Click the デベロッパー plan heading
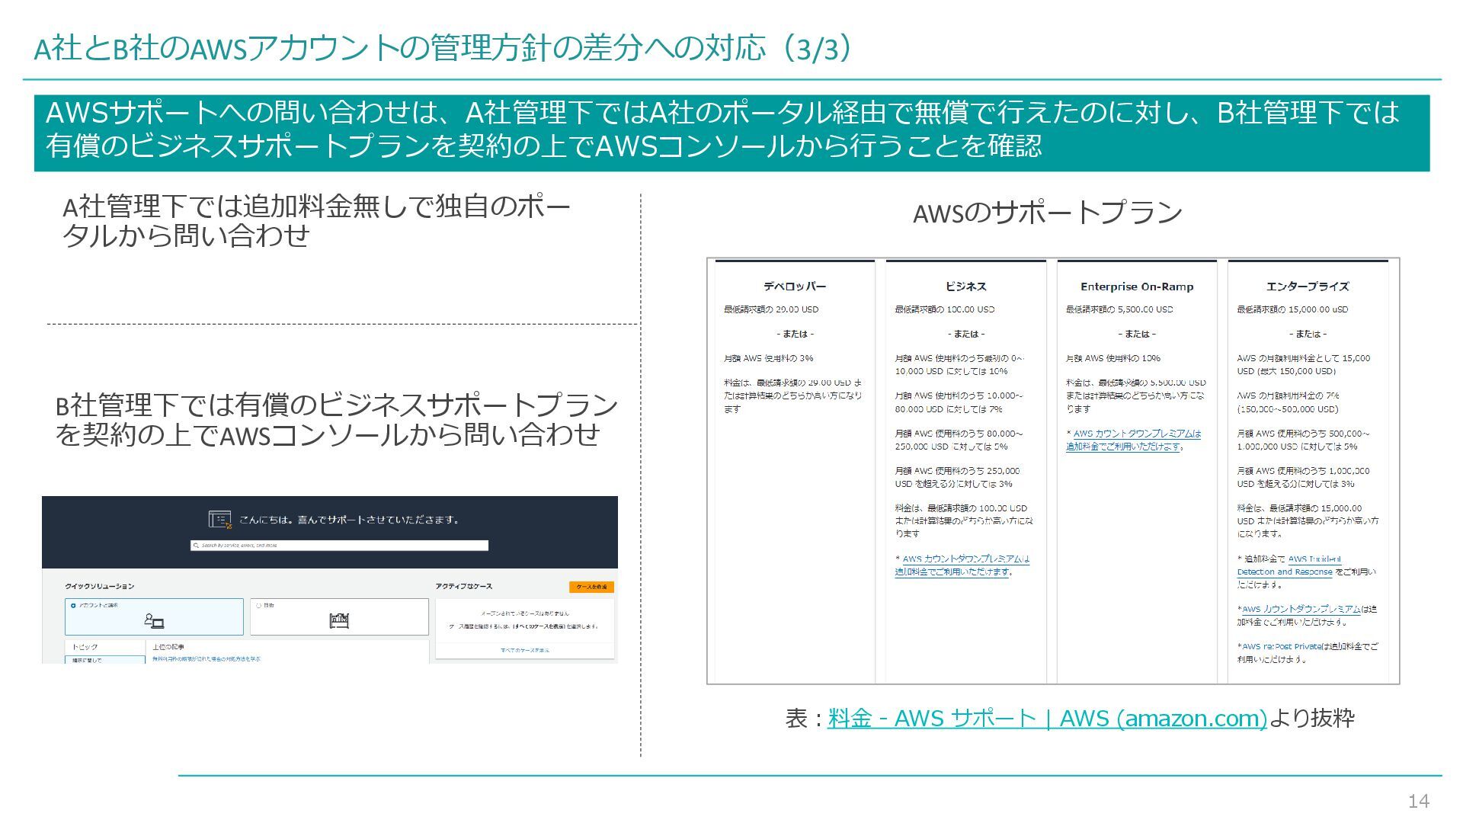 [x=795, y=287]
